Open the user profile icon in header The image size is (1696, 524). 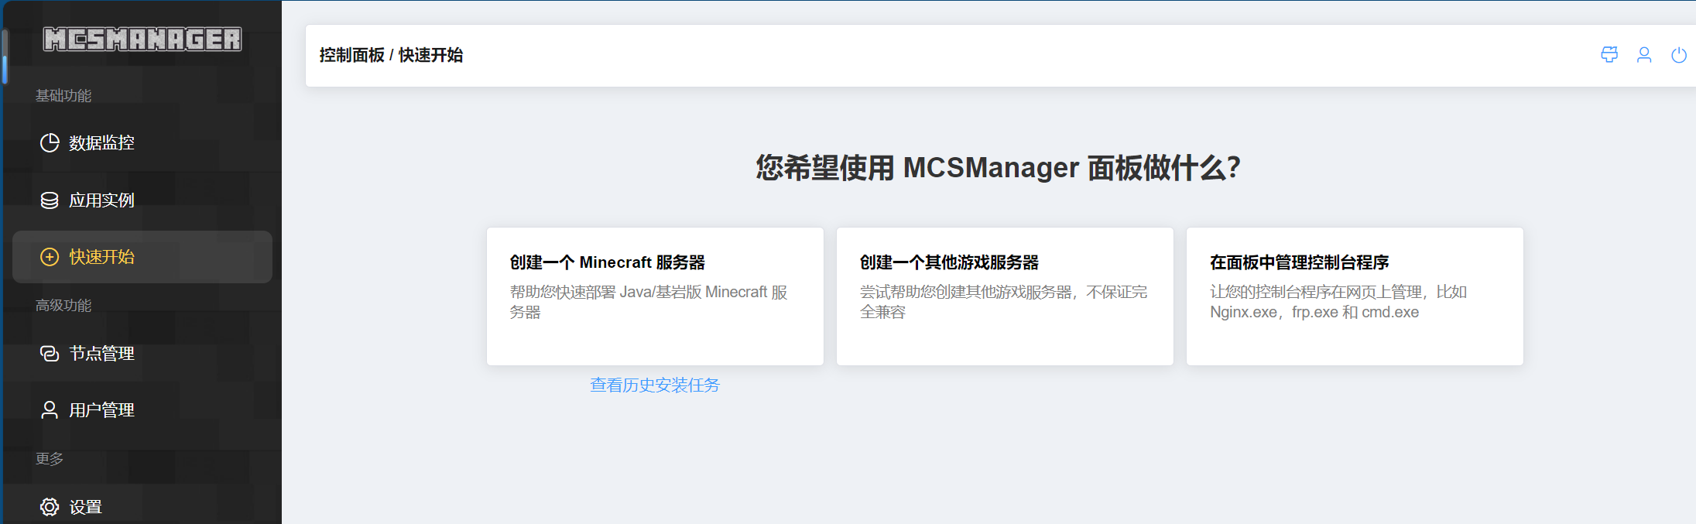[x=1644, y=55]
